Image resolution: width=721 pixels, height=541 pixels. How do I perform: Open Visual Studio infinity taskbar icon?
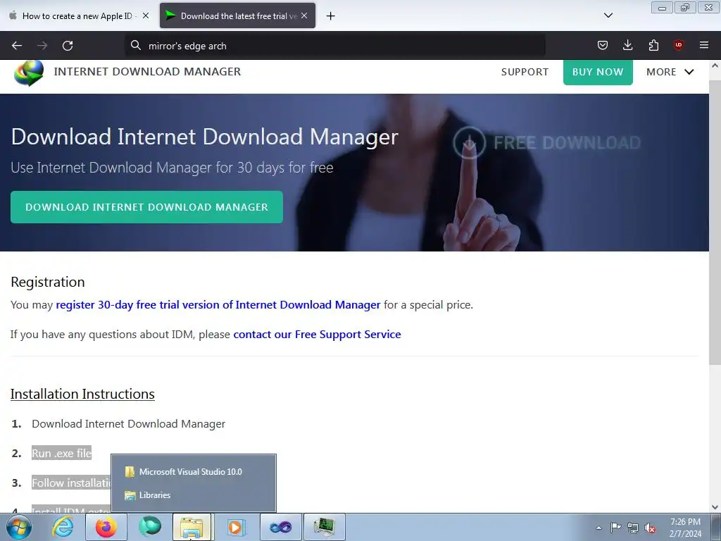pyautogui.click(x=280, y=527)
